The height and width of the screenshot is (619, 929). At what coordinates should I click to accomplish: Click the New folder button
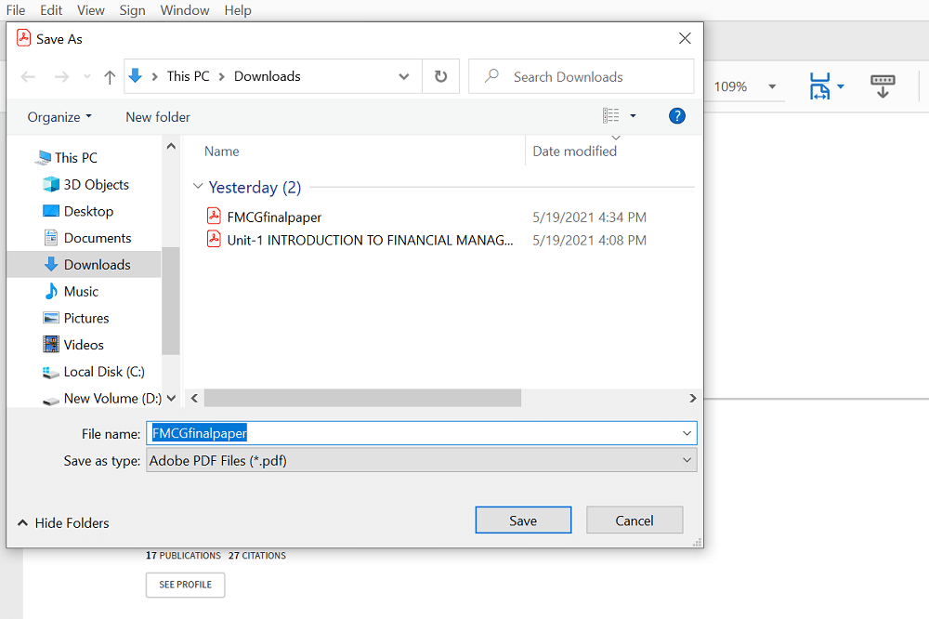coord(158,117)
